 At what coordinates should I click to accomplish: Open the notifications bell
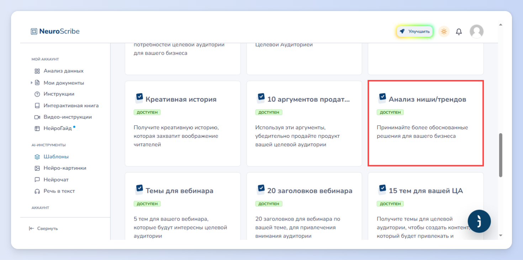[x=459, y=32]
